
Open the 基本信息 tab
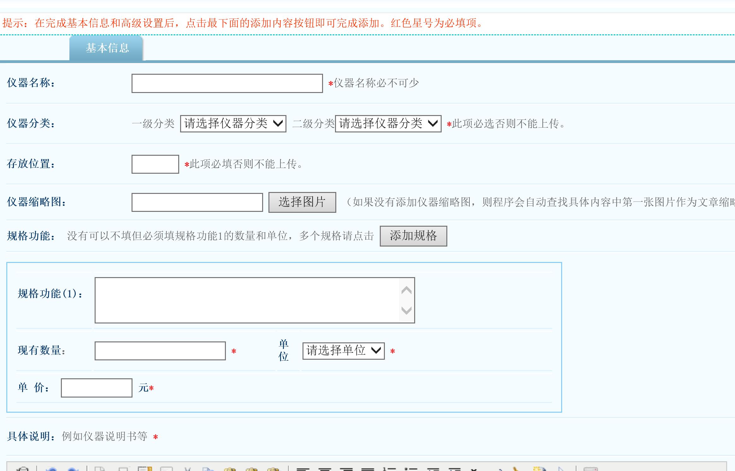tap(106, 48)
